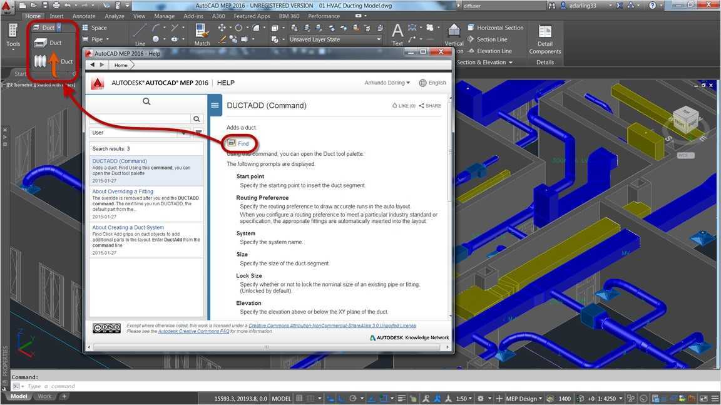Select the Elevation Line tool
The width and height of the screenshot is (721, 405).
489,51
